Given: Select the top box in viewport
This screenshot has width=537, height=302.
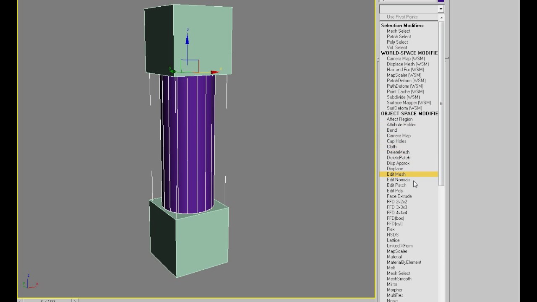Looking at the screenshot, I should pos(188,40).
